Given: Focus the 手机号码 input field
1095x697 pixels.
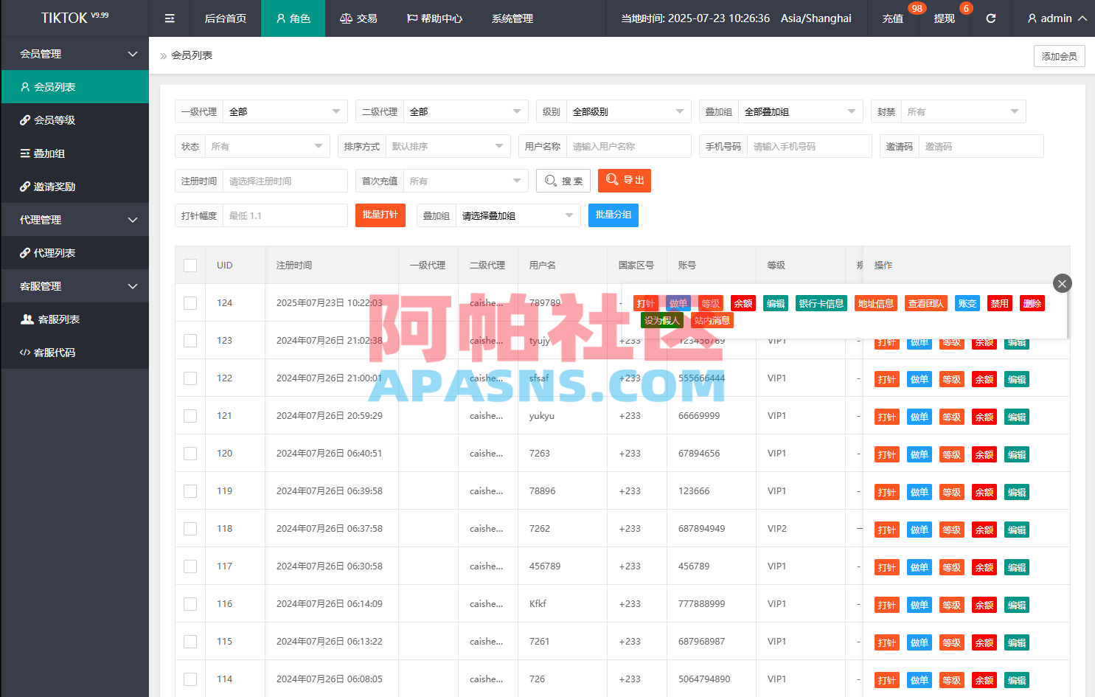Looking at the screenshot, I should (810, 146).
